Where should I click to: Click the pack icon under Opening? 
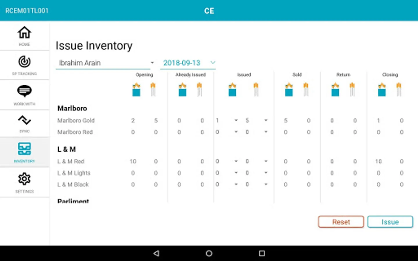click(x=136, y=90)
